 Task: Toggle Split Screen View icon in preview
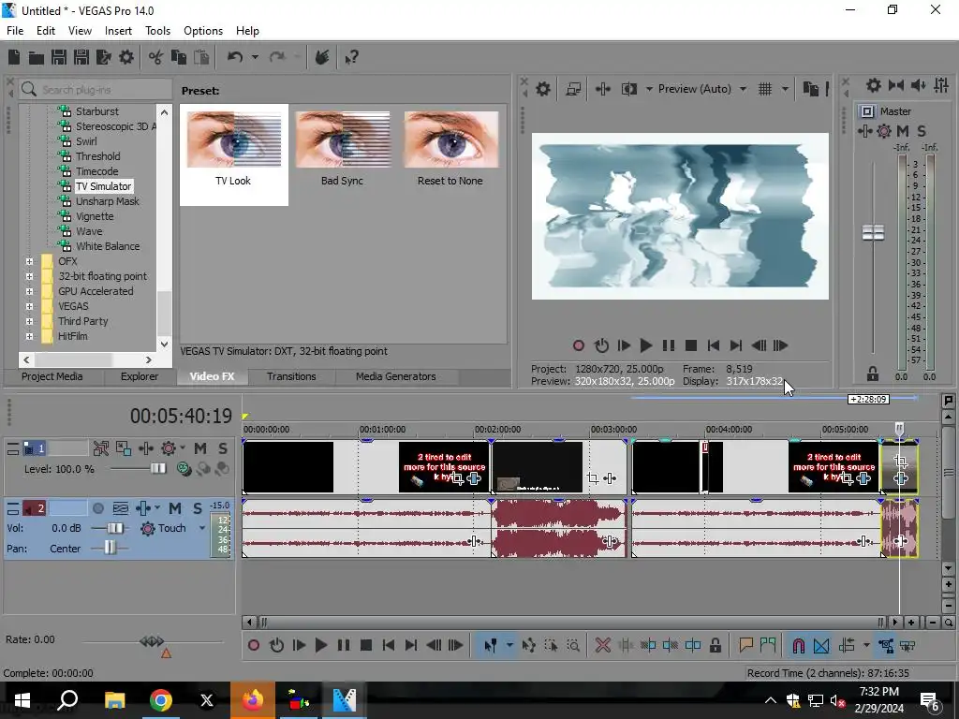629,89
